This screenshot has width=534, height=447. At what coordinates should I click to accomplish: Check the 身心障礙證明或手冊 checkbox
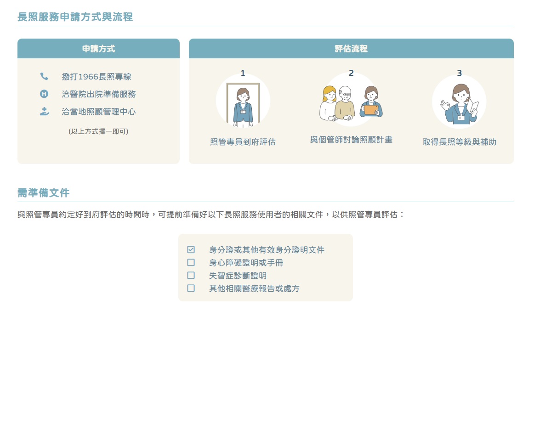click(x=191, y=263)
